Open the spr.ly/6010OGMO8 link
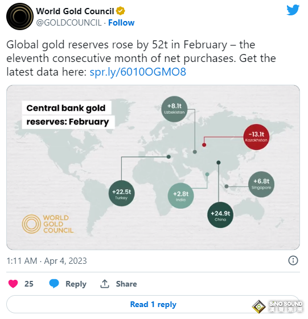308x319 pixels. 138,72
